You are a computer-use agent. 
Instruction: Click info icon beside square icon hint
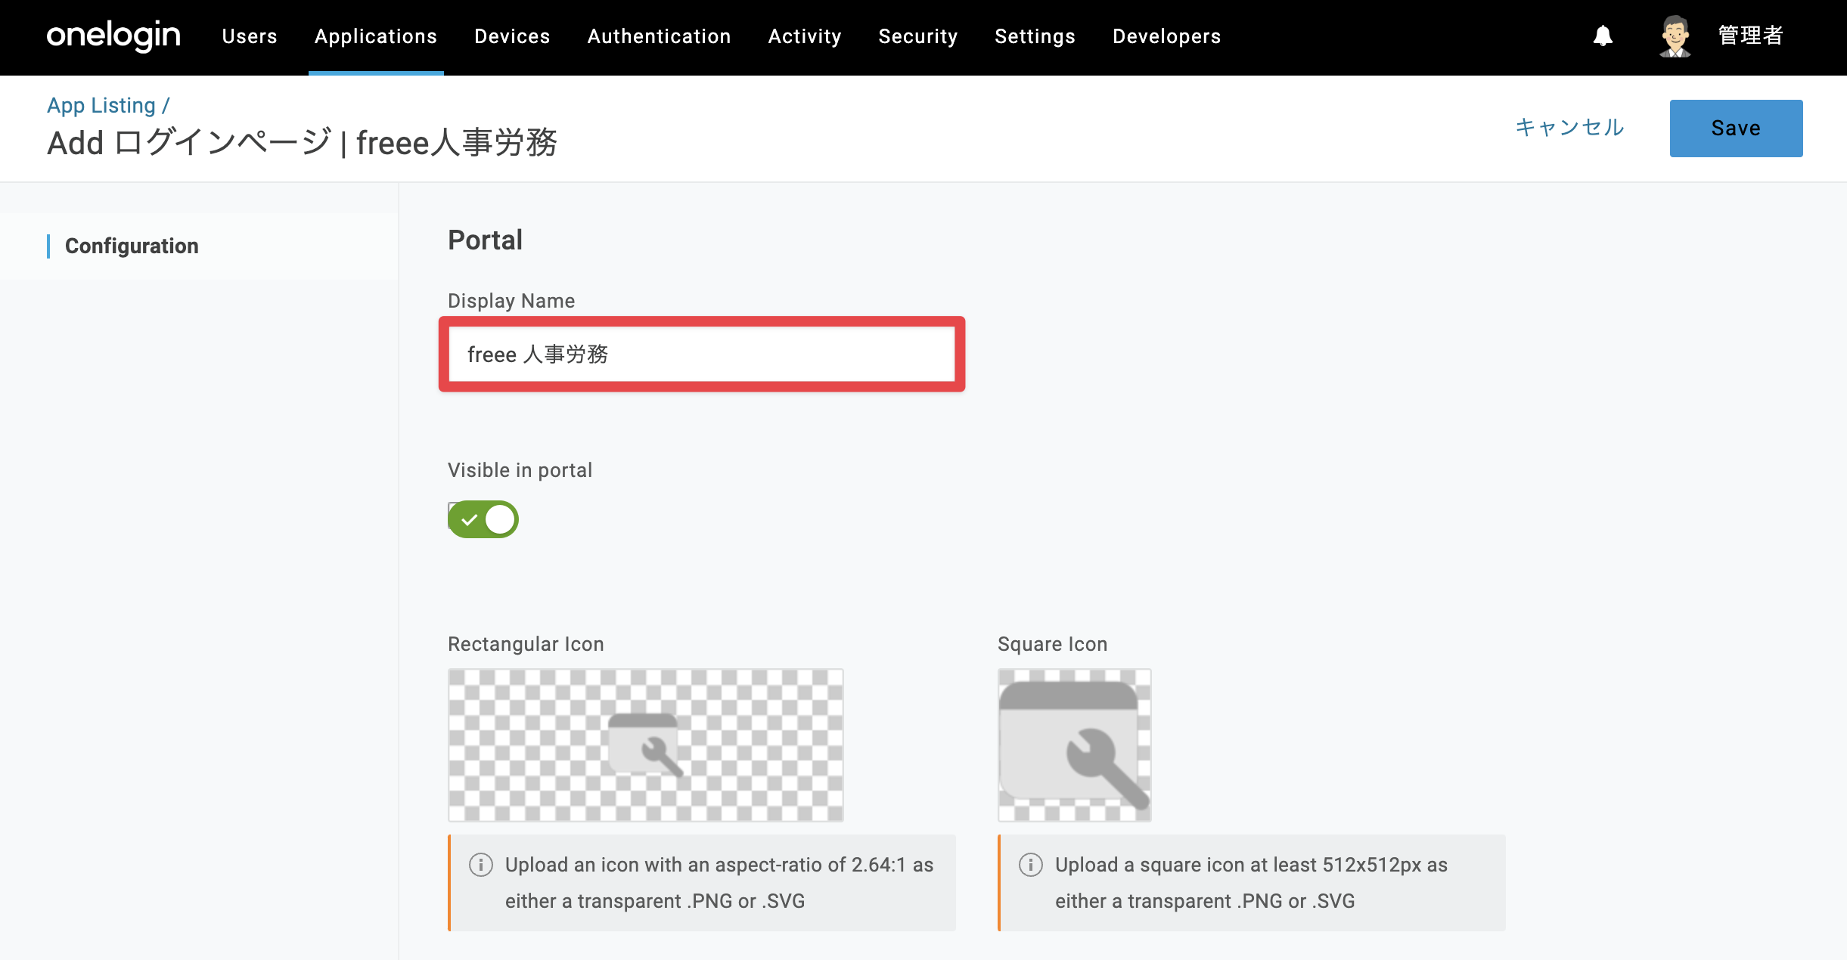pos(1031,864)
